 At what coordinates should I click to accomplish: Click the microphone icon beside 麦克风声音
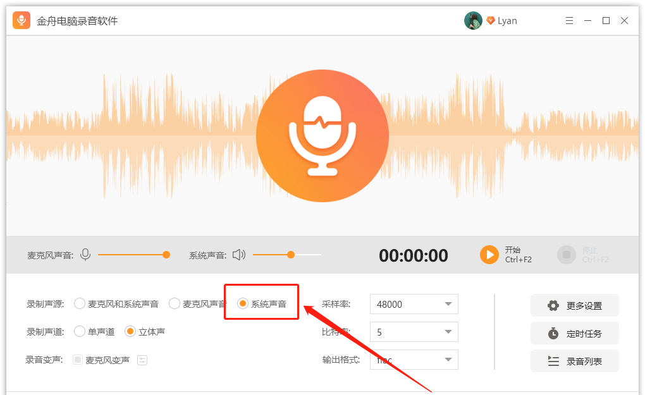85,255
